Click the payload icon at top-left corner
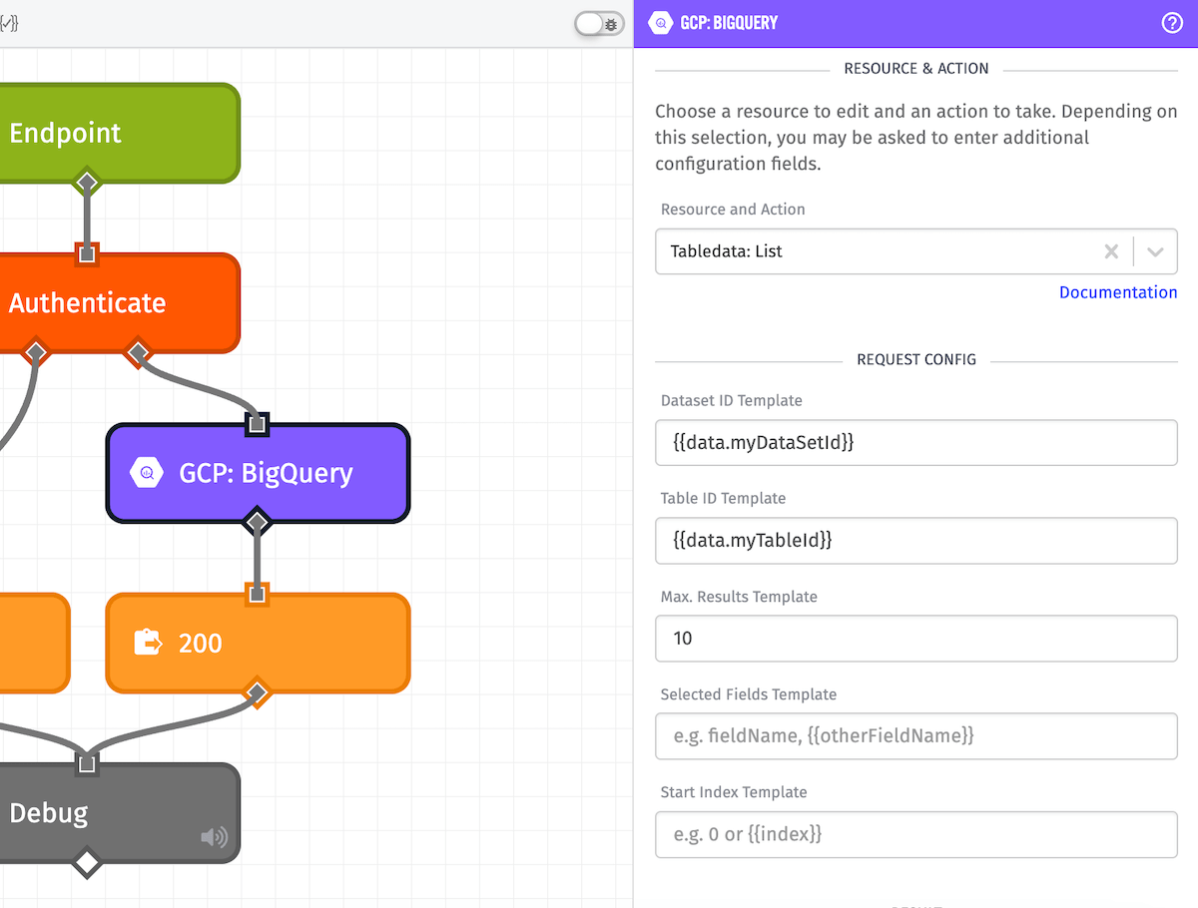 9,23
